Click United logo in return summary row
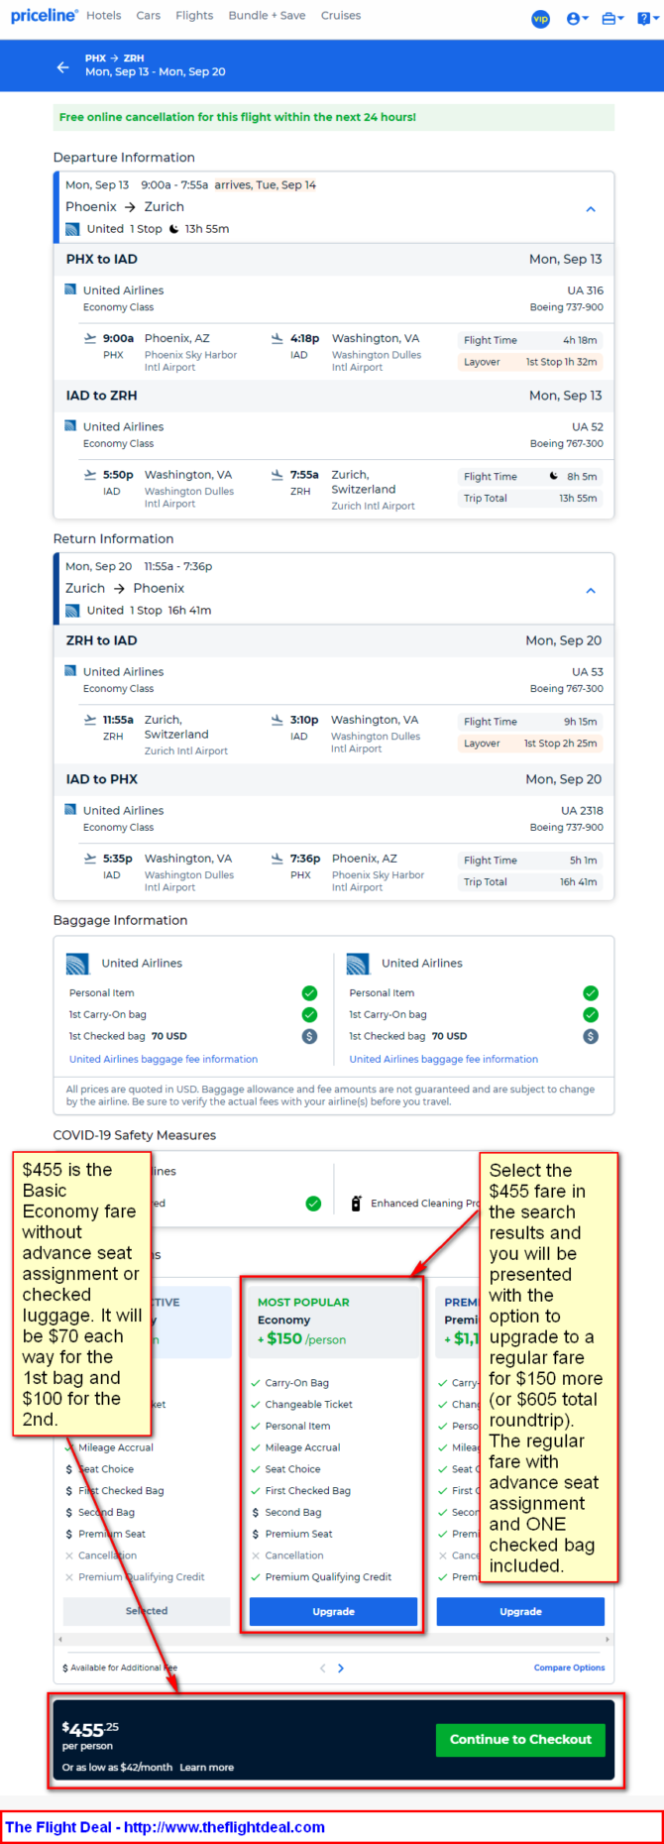Viewport: 664px width, 1844px height. point(72,611)
